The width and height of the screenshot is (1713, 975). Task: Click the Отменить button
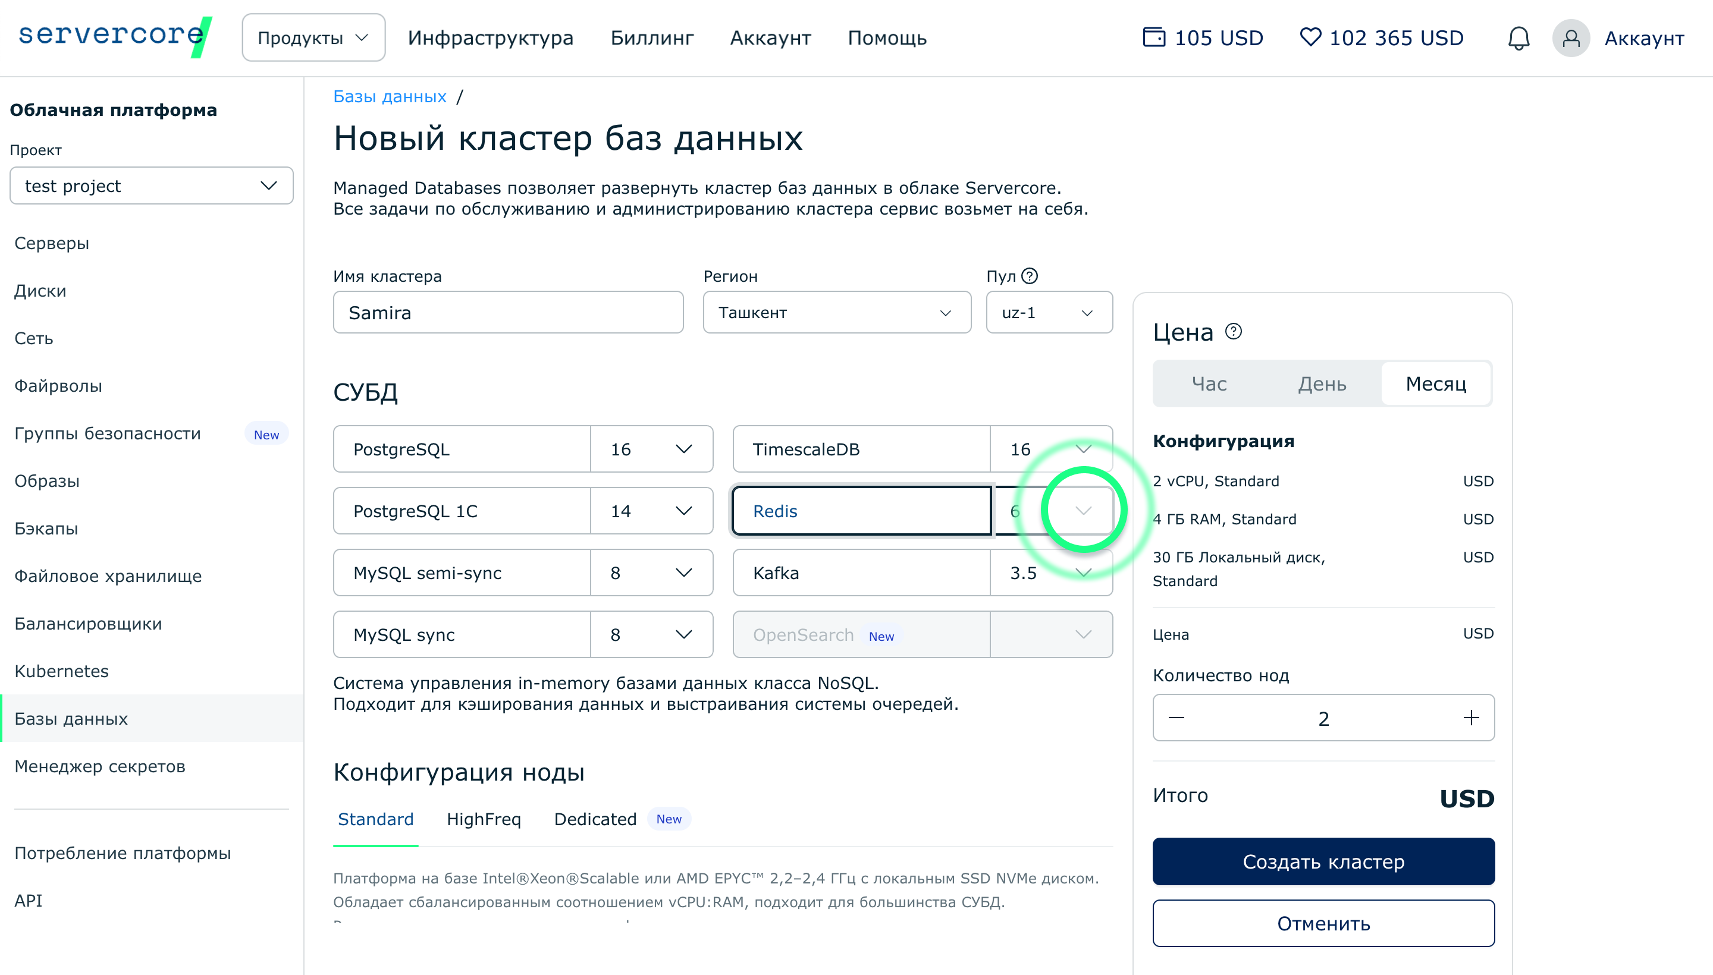(x=1323, y=923)
